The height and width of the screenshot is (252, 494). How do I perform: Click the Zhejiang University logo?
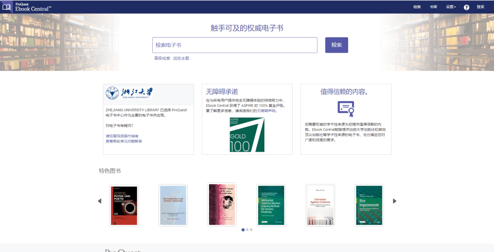pos(129,93)
